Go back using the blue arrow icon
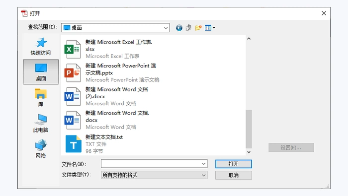Viewport: 348px width, 196px height. click(179, 28)
